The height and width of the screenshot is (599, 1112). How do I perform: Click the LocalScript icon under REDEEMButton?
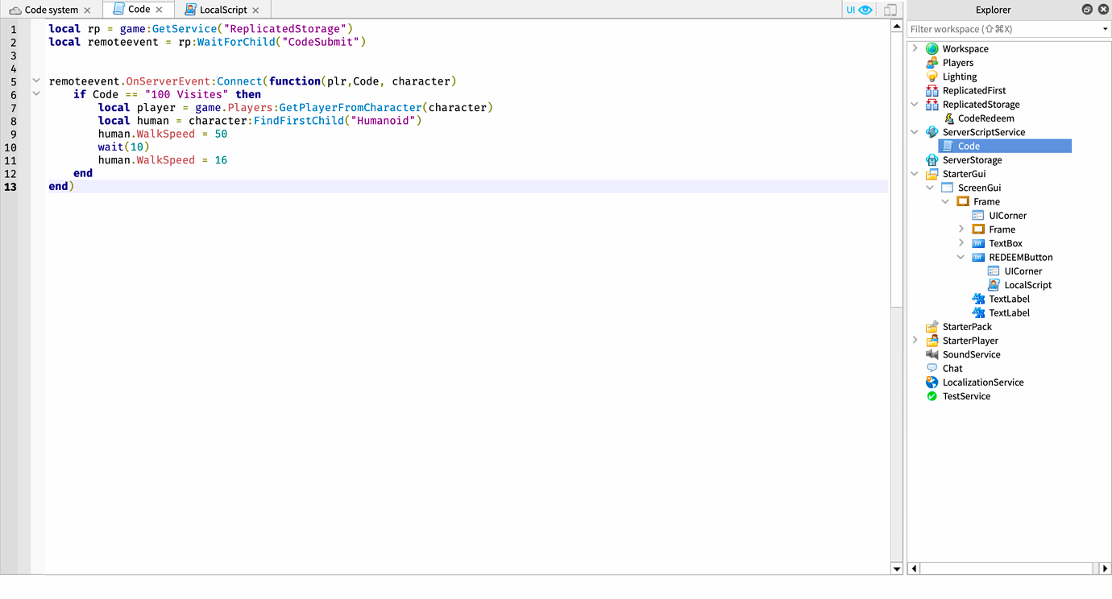(994, 285)
